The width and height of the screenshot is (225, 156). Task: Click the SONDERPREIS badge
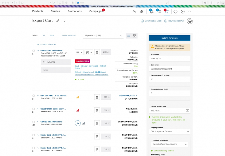point(82,61)
